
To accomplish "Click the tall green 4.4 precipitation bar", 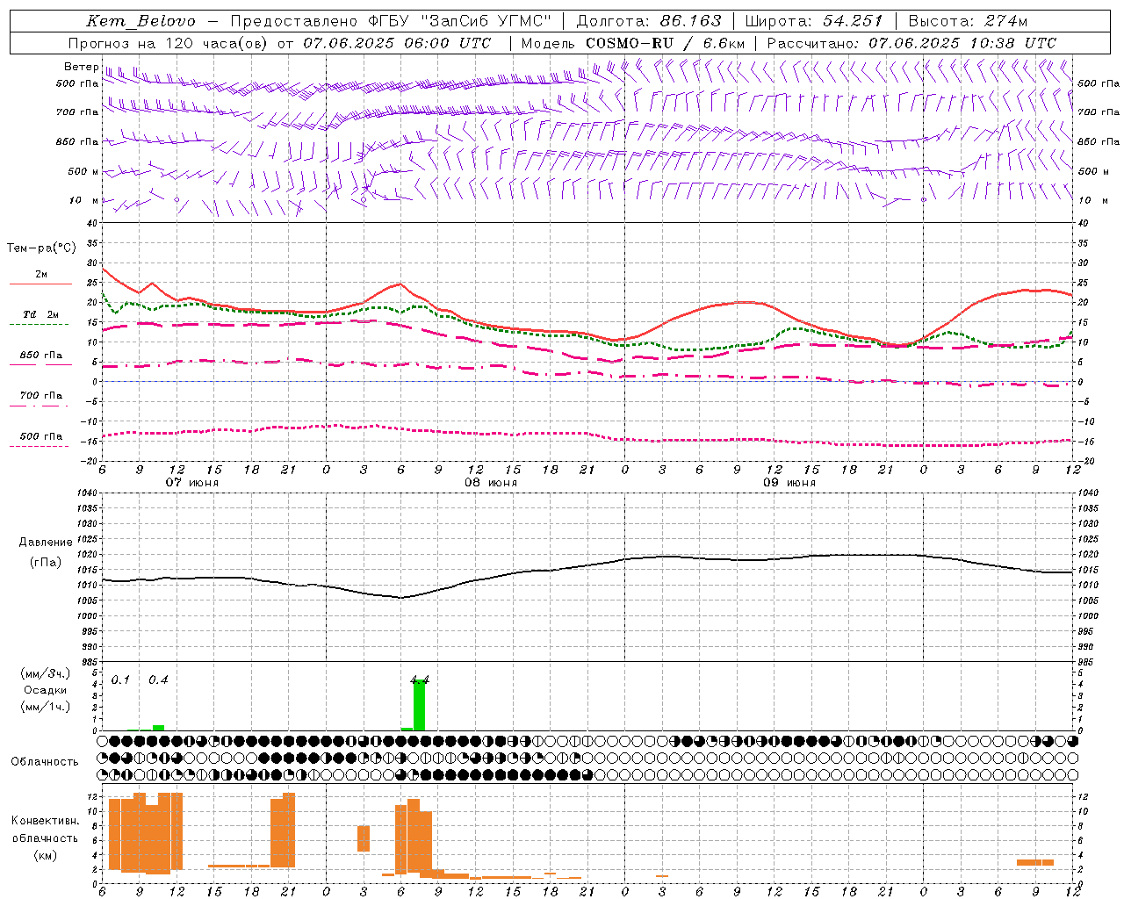I will 420,705.
